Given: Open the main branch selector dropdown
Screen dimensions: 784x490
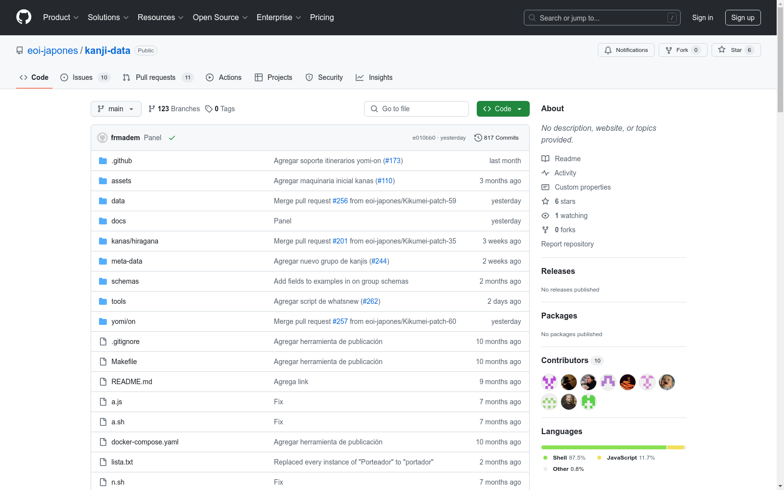Looking at the screenshot, I should tap(116, 109).
